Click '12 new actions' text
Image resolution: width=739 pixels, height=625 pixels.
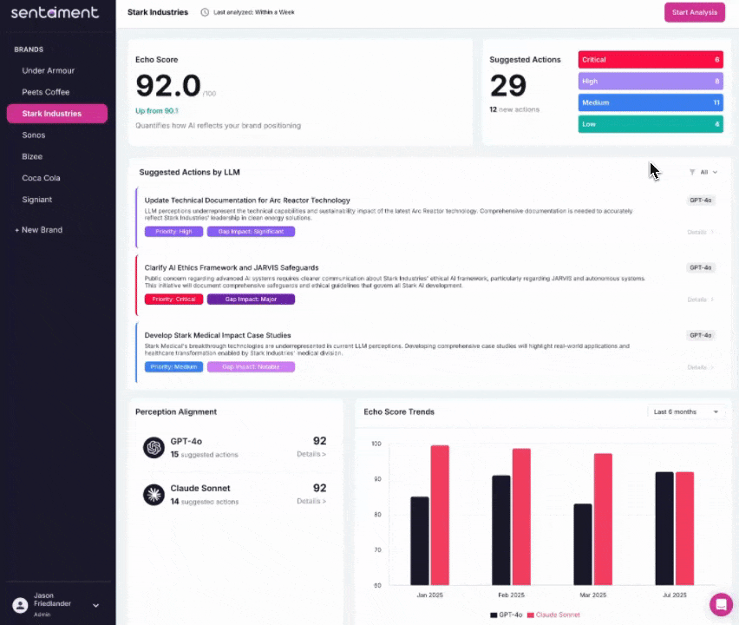coord(514,109)
